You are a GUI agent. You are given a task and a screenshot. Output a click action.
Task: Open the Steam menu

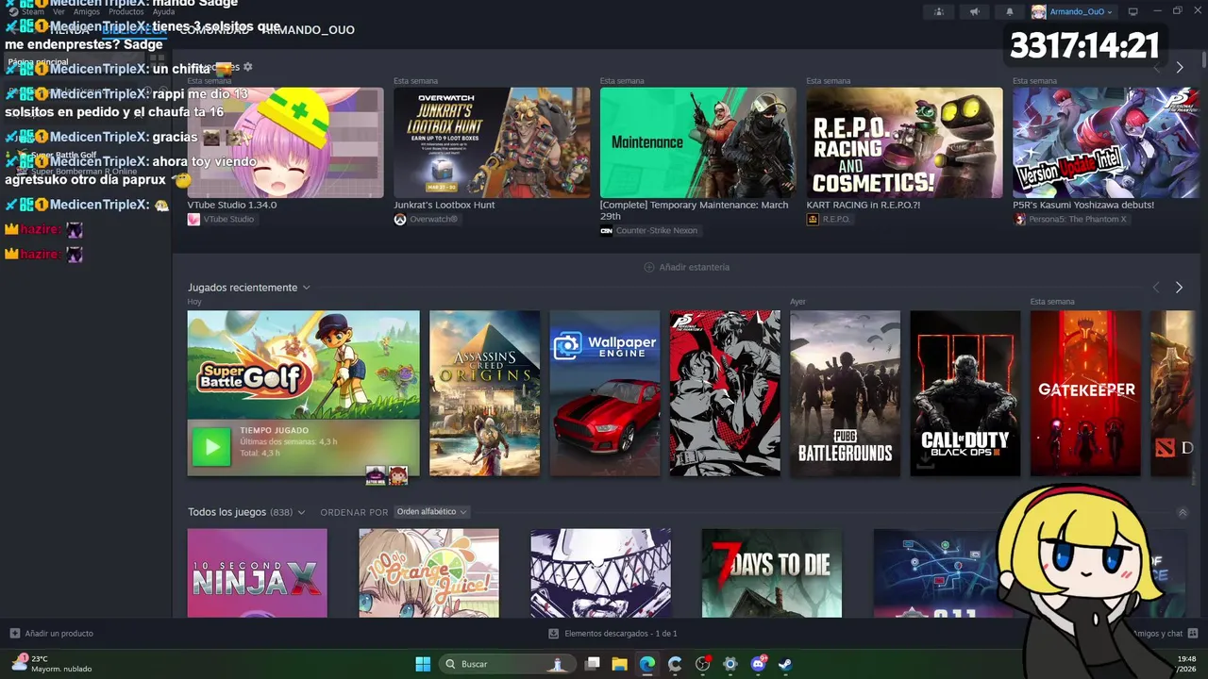point(33,11)
